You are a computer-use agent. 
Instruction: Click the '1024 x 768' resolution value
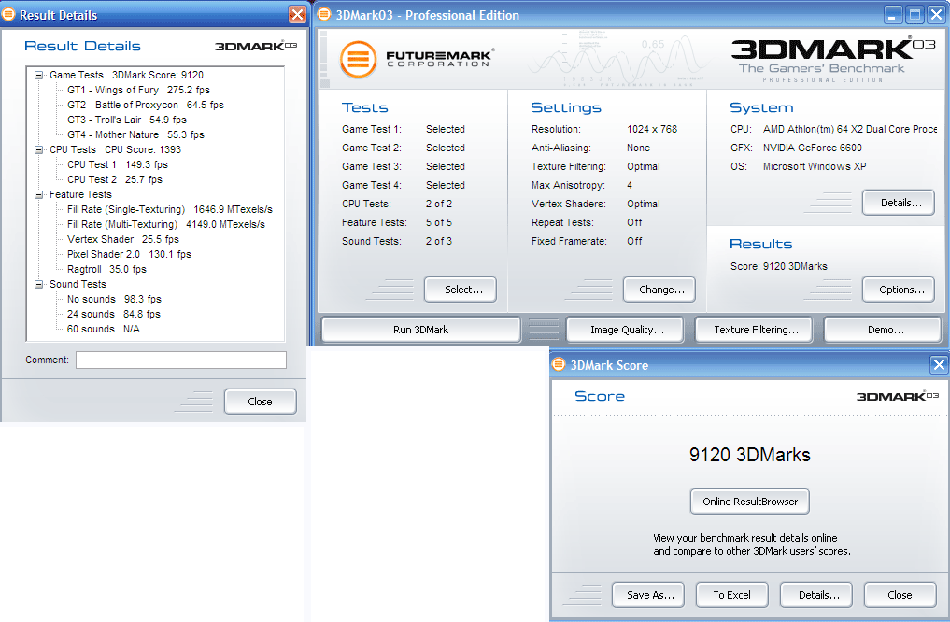652,129
